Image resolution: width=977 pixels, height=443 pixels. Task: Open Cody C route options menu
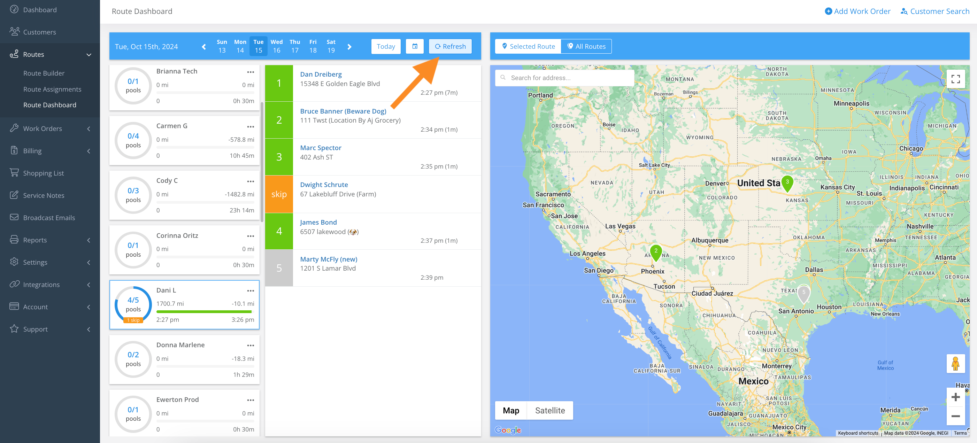(x=250, y=181)
